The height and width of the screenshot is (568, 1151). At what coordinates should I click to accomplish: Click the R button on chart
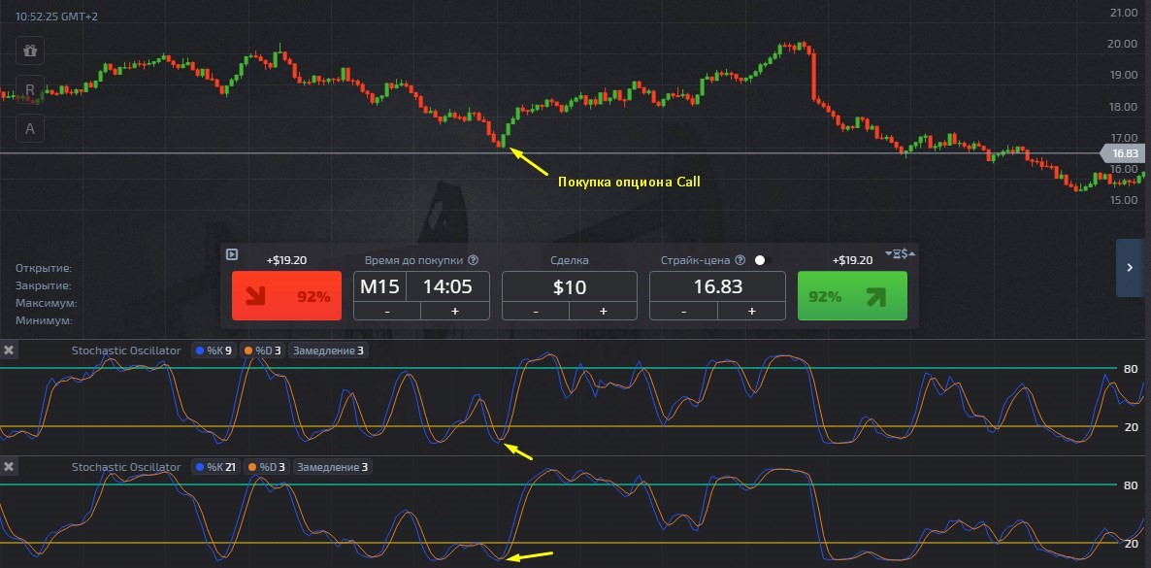coord(30,90)
